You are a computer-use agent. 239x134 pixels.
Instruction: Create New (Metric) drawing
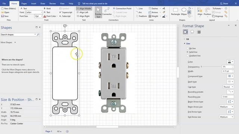9,9
